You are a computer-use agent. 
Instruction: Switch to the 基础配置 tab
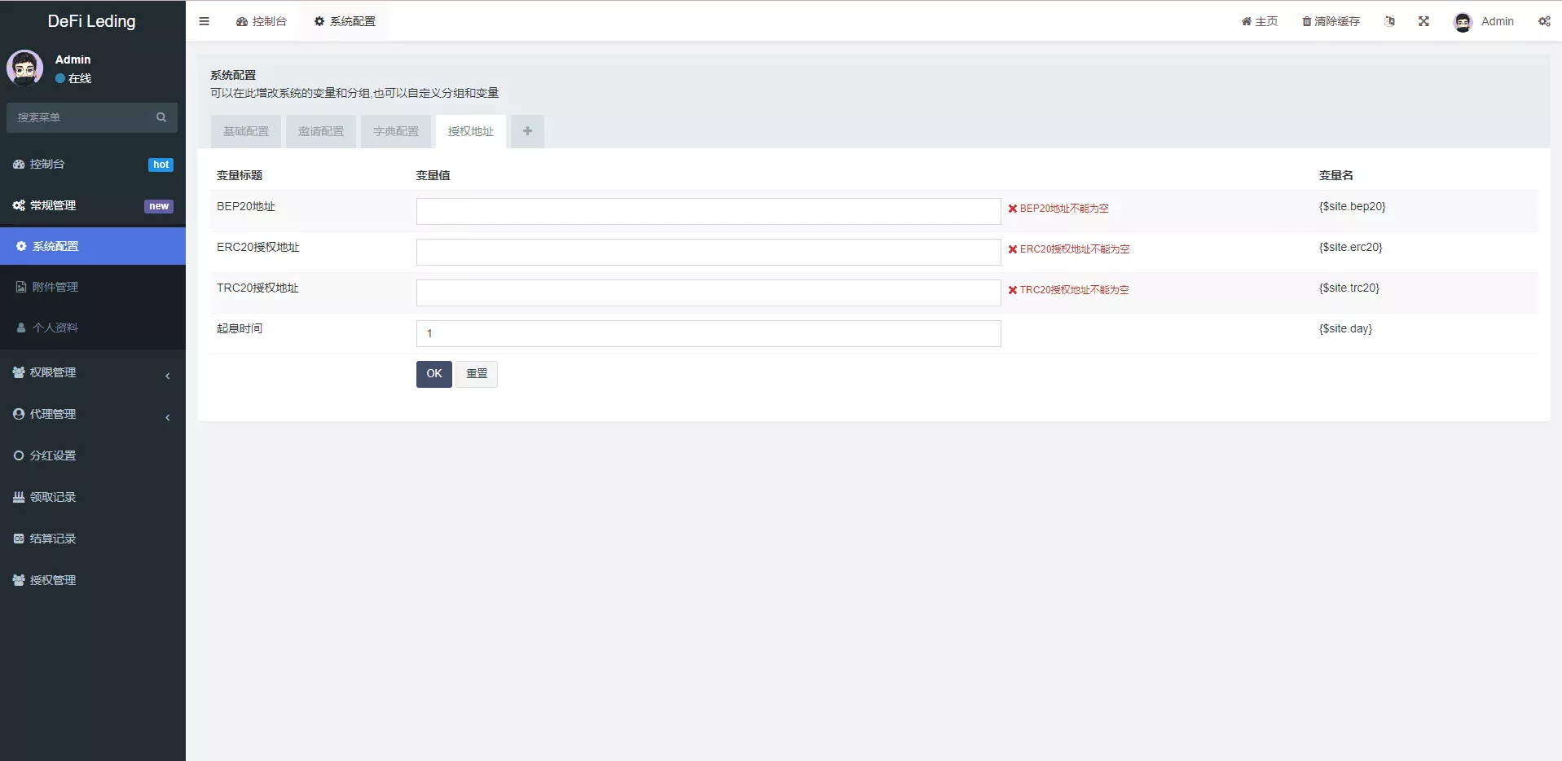(245, 131)
